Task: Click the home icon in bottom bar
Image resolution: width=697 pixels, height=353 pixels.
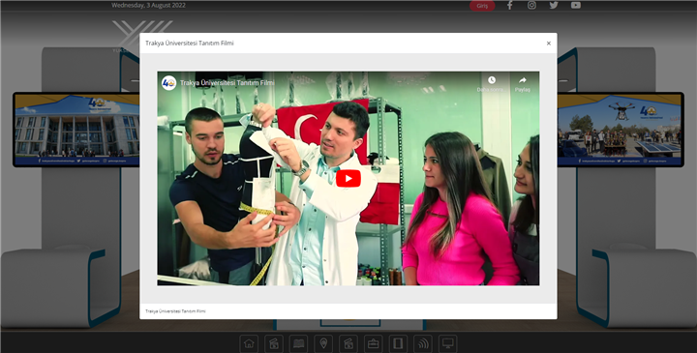Action: click(249, 343)
